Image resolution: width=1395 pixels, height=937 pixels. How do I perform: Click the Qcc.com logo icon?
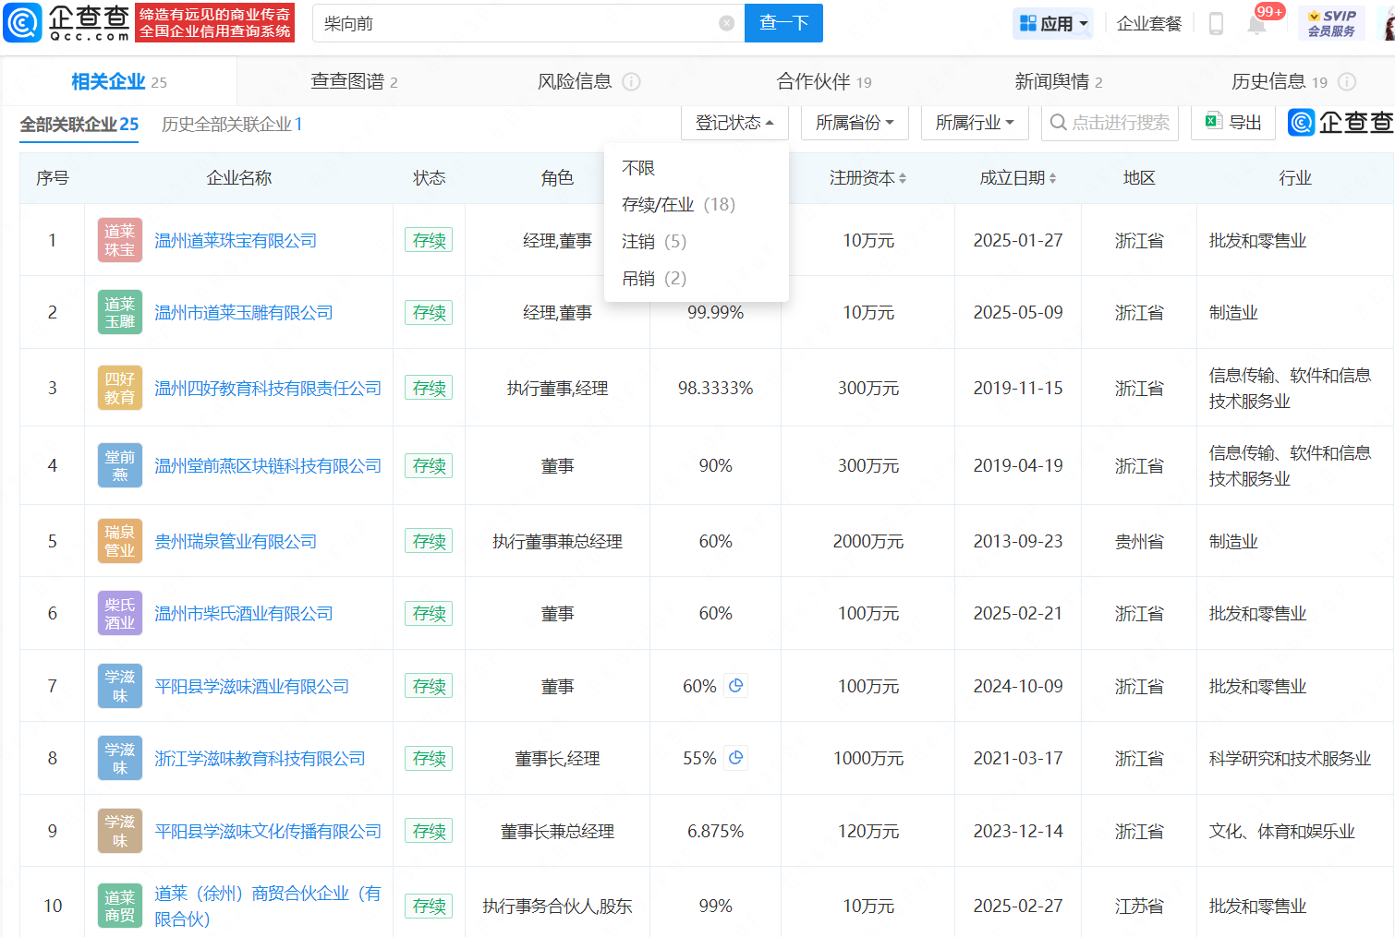(x=22, y=22)
